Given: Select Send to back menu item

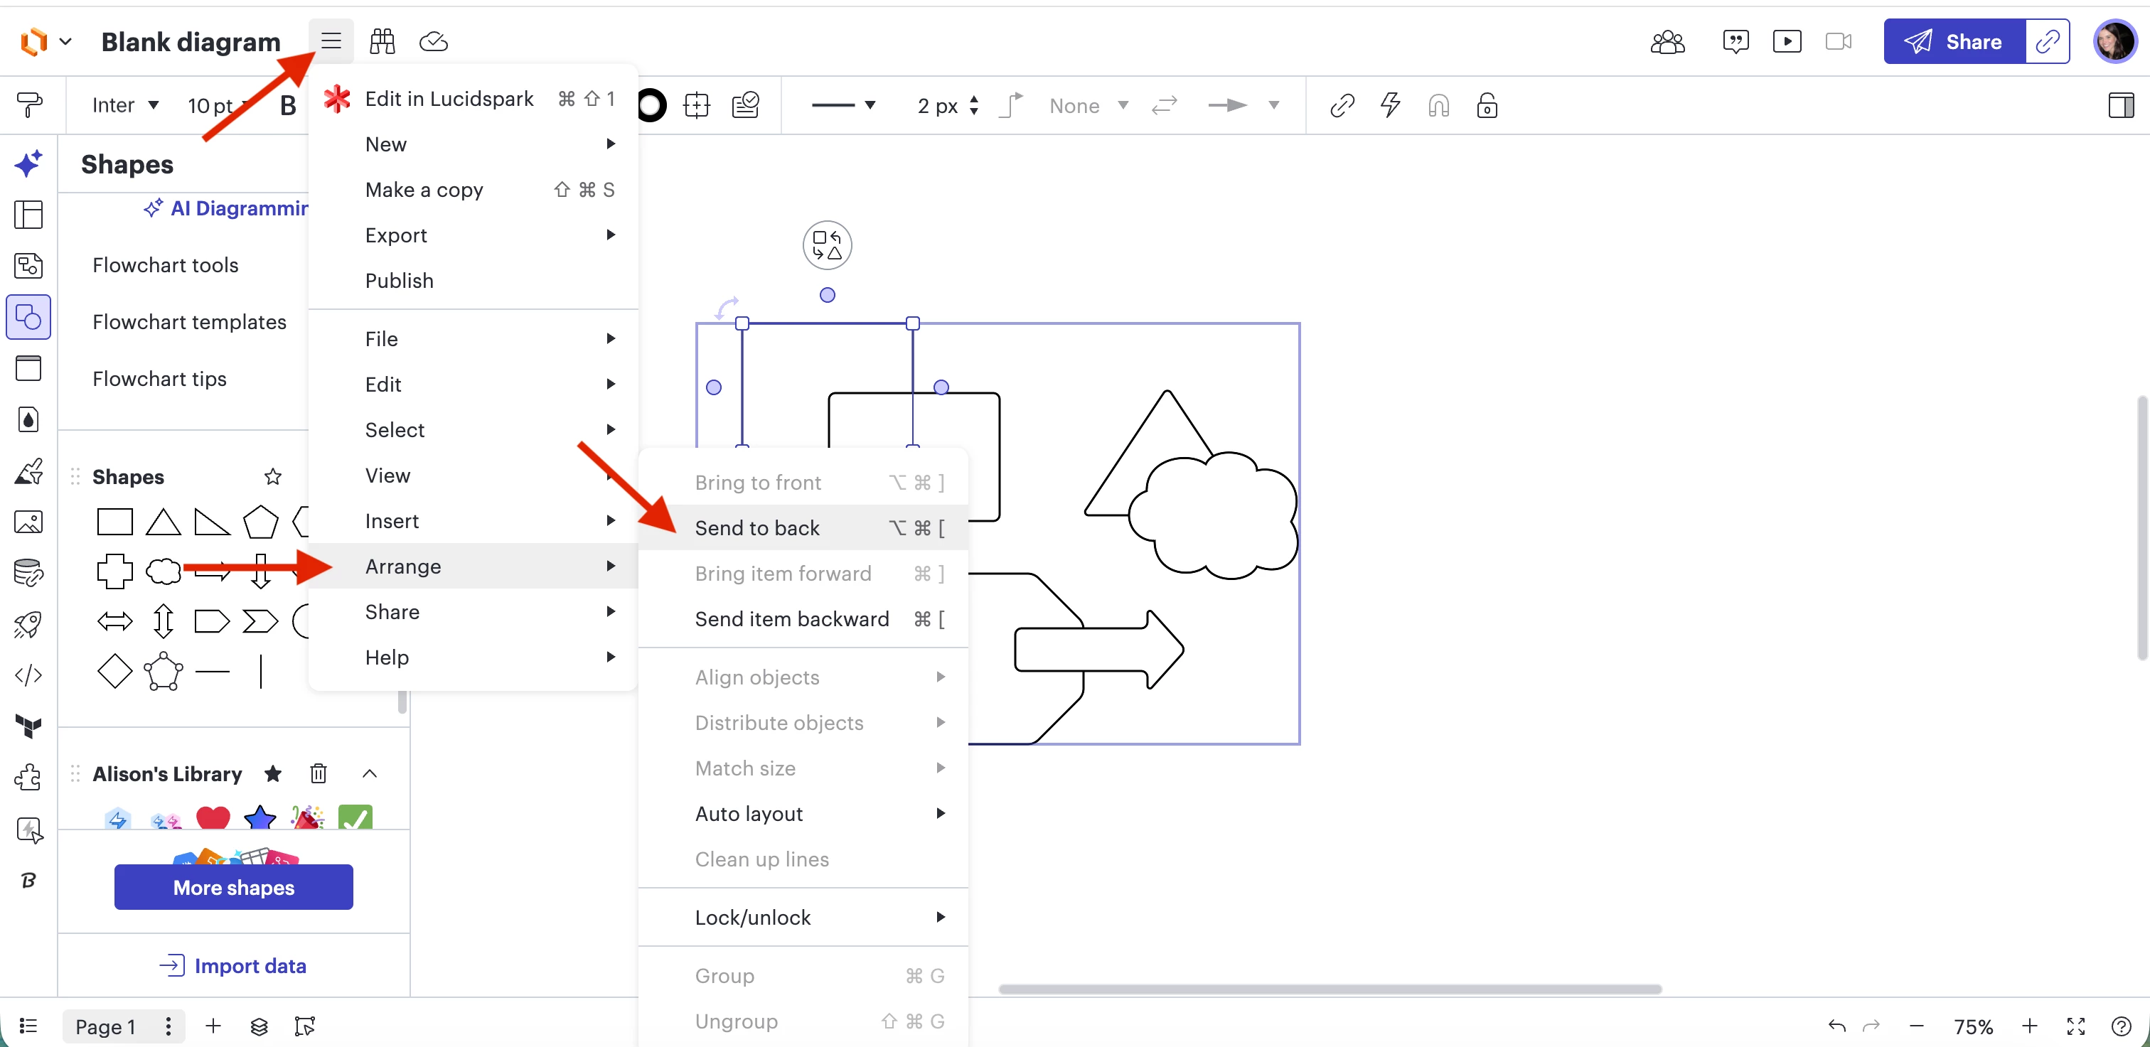Looking at the screenshot, I should 757,528.
